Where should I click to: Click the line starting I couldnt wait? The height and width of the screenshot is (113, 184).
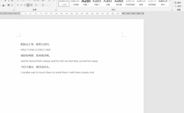tap(57, 72)
